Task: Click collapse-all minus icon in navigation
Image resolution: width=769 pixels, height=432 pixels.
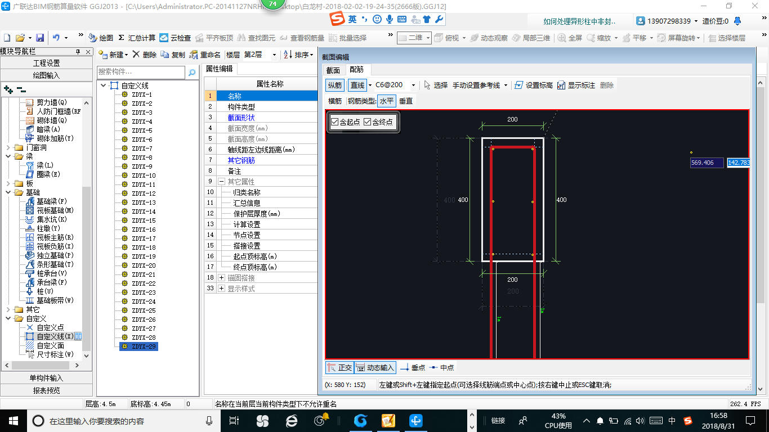Action: pos(21,89)
